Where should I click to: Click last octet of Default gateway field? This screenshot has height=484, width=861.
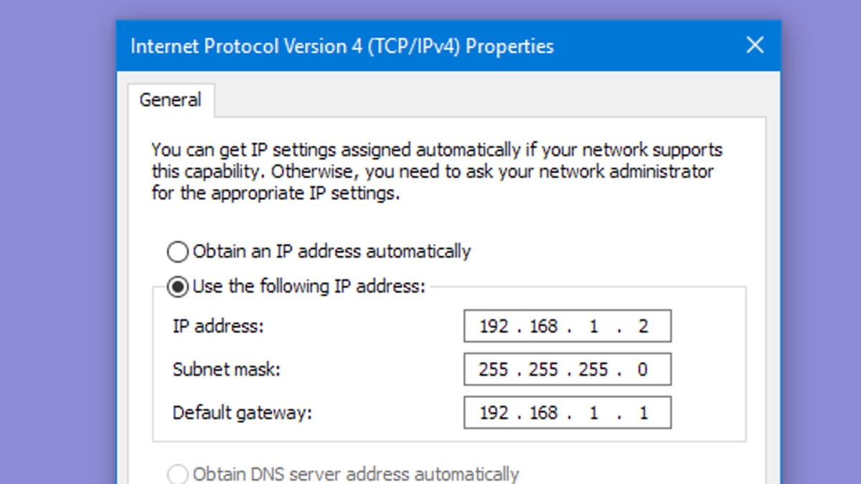tap(643, 413)
